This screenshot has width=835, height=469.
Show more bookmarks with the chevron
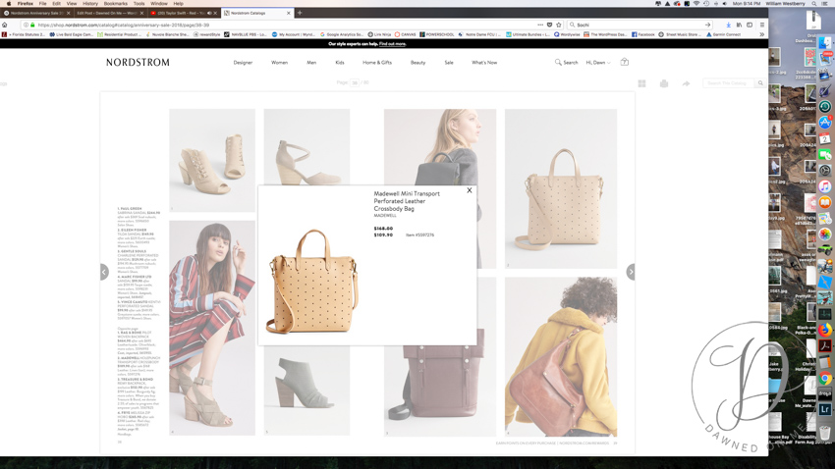pyautogui.click(x=762, y=34)
